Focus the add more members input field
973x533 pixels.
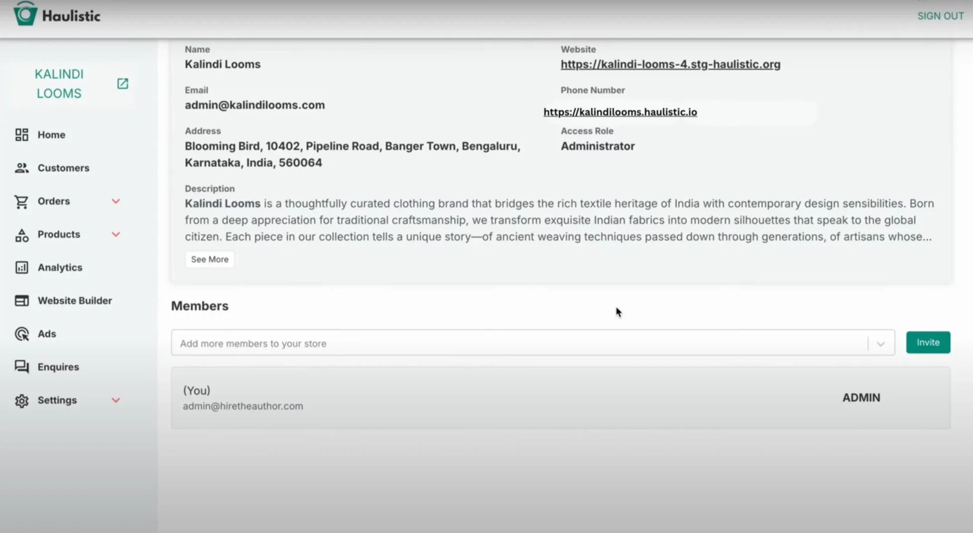point(517,344)
